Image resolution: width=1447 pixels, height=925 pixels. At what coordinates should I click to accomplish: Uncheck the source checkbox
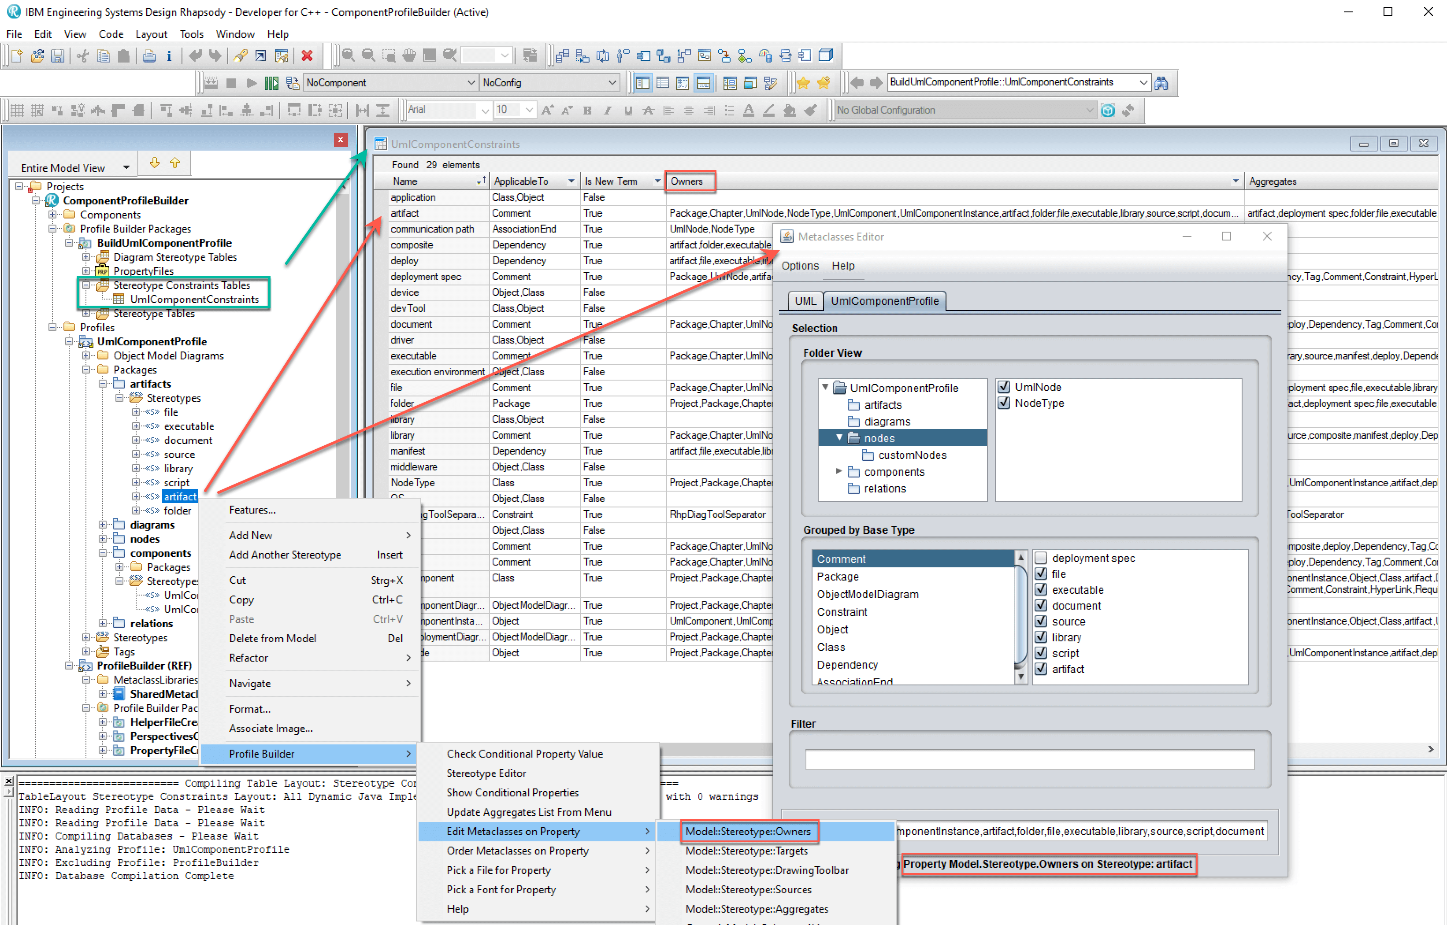pos(1041,621)
